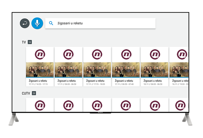Click the search field containing 'žigosani u reketu'

(x=105, y=23)
